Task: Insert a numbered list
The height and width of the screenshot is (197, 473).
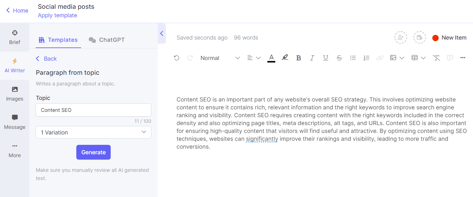Action: pos(366,58)
